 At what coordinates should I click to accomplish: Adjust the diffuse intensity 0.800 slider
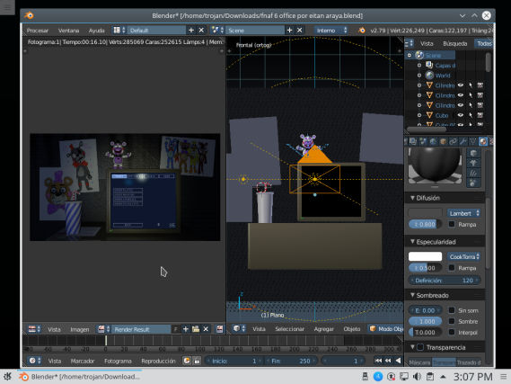point(425,224)
